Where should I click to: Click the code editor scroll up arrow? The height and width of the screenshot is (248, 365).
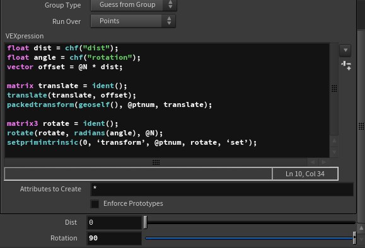click(x=334, y=140)
